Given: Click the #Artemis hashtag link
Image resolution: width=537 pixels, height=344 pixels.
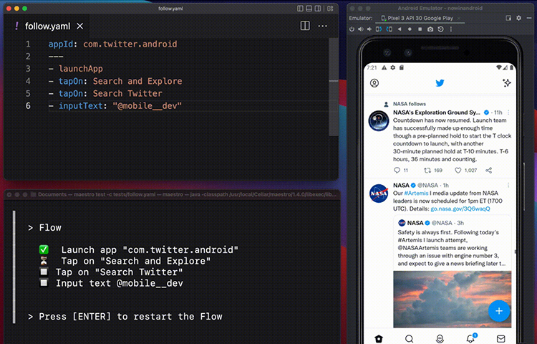Looking at the screenshot, I should tap(416, 193).
